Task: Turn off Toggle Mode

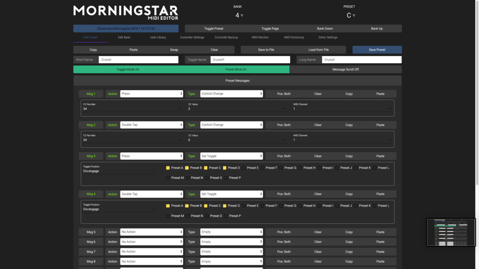Action: point(128,69)
